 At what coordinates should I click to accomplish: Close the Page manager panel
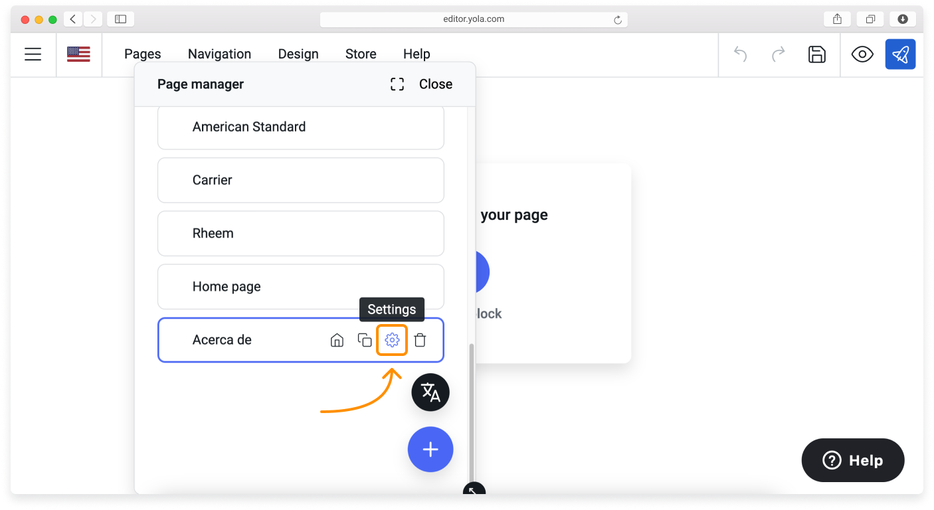coord(436,84)
